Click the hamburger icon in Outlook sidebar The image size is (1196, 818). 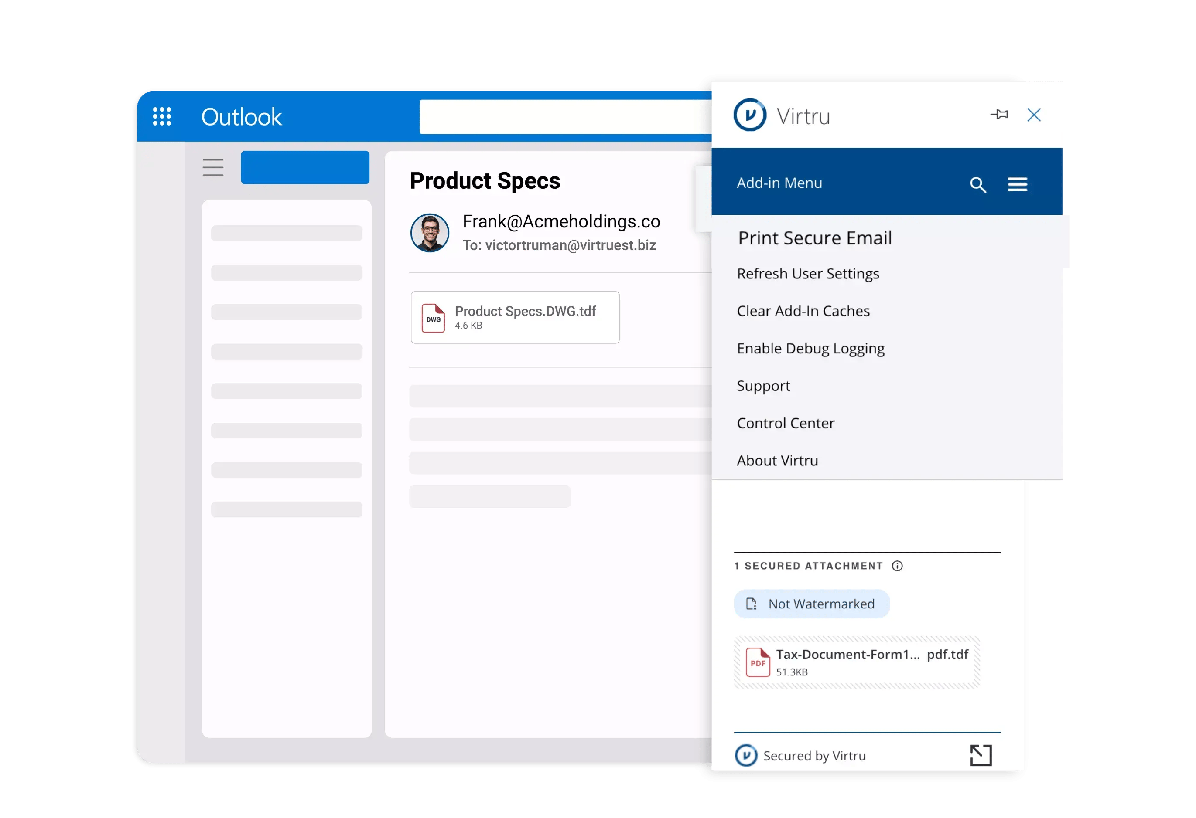[x=213, y=168]
